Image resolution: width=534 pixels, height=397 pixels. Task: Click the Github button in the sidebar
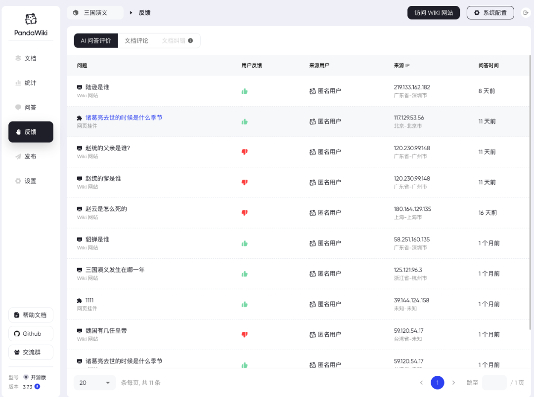(x=31, y=333)
